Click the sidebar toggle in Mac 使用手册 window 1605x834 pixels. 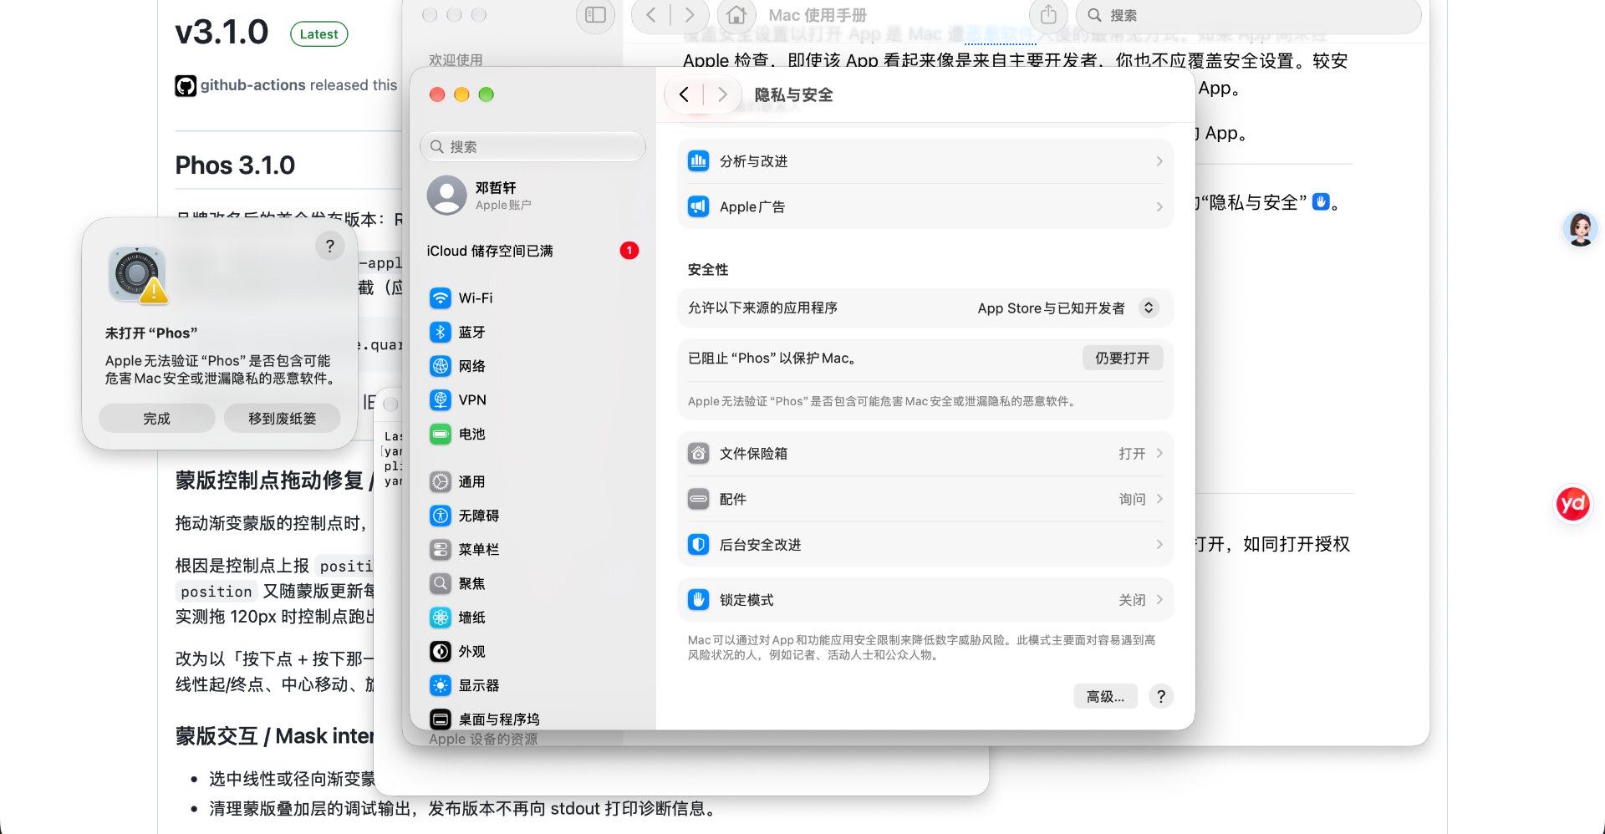pyautogui.click(x=595, y=15)
